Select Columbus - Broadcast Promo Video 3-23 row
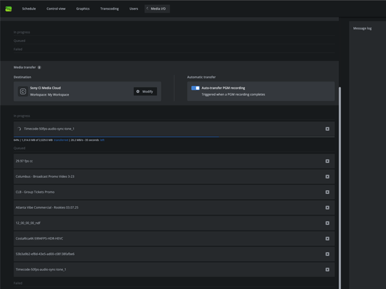Image resolution: width=386 pixels, height=289 pixels. 174,177
